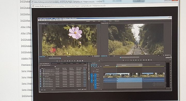Mark In point in Source monitor
The image size is (186, 101).
pyautogui.click(x=60, y=61)
